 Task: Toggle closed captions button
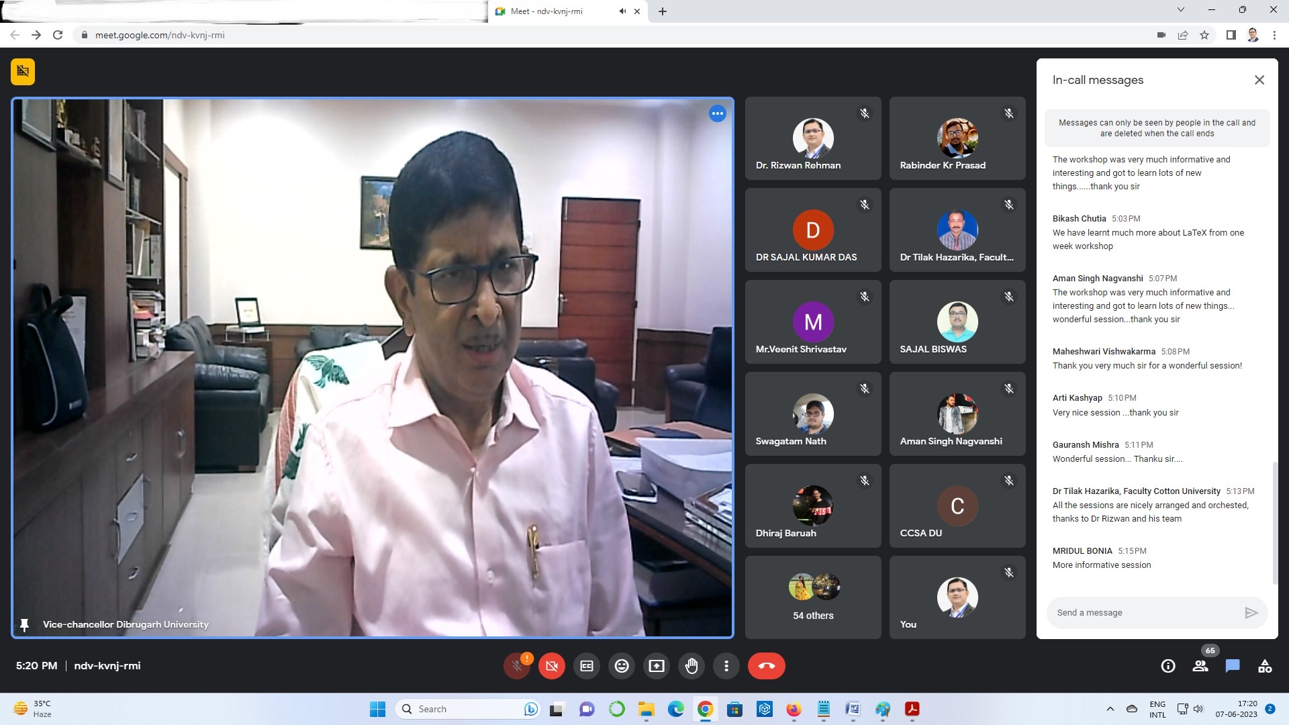tap(587, 666)
